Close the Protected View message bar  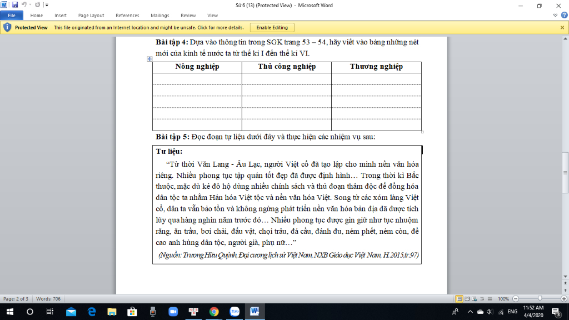point(562,28)
